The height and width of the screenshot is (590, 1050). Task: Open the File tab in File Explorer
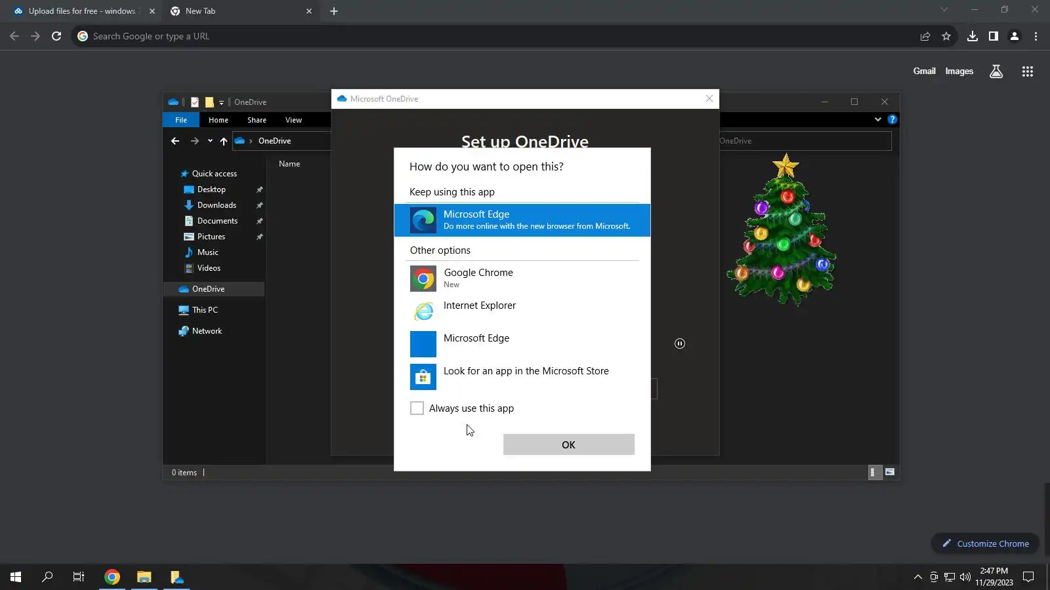coord(181,120)
